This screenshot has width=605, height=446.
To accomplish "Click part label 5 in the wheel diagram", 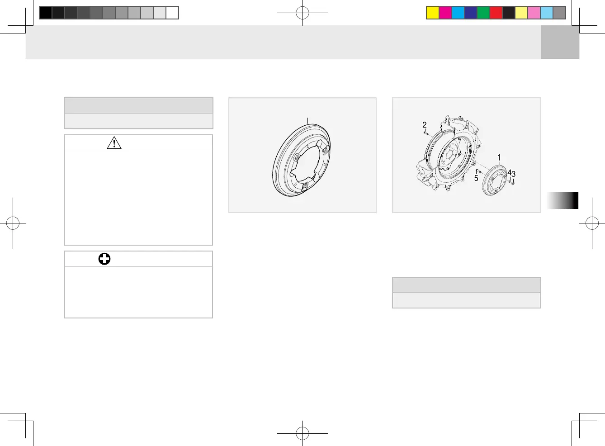I will (476, 179).
